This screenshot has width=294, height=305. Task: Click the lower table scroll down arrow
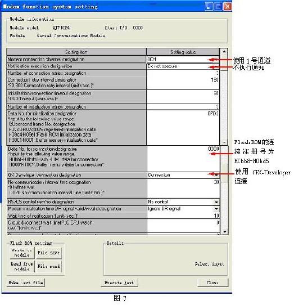[225, 231]
